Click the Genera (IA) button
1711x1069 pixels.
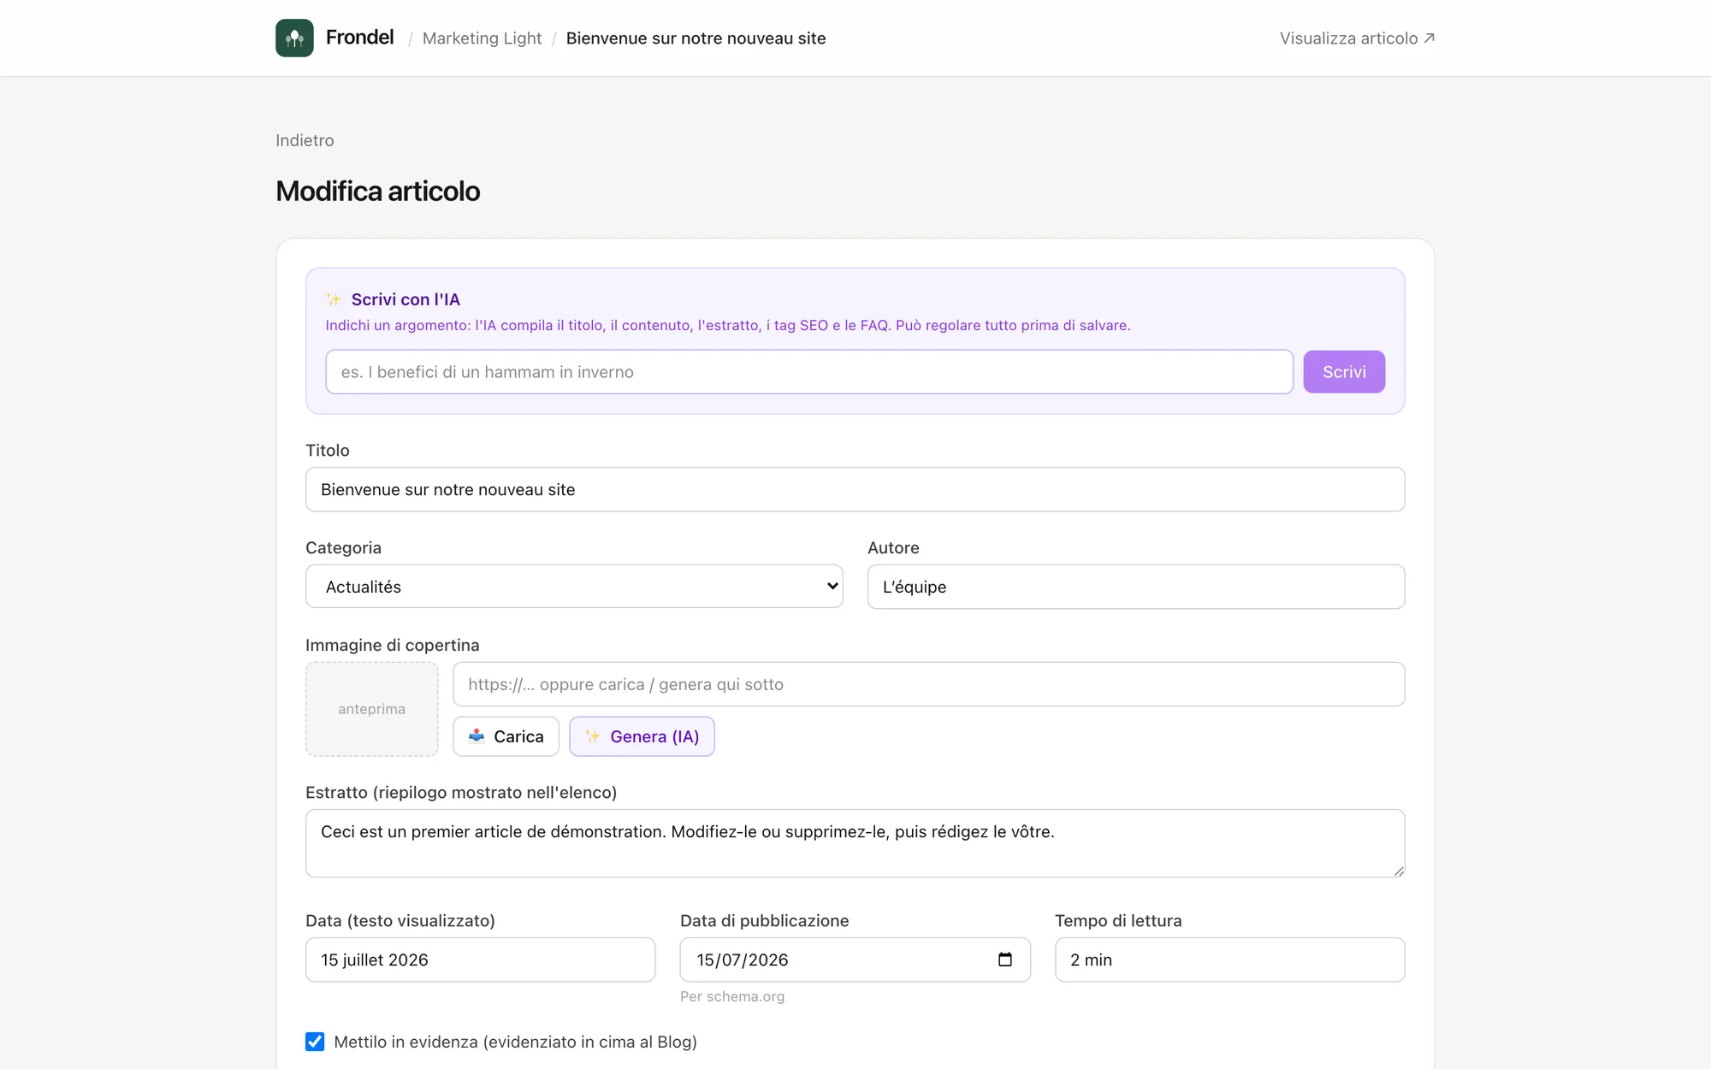pos(642,736)
